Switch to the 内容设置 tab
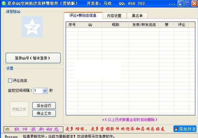The image size is (198, 138). point(114,16)
